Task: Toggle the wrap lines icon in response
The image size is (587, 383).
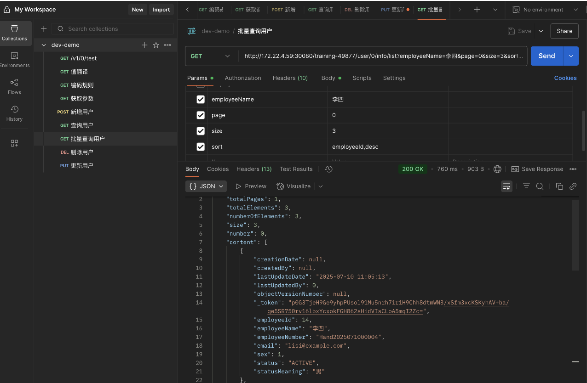Action: [x=506, y=186]
